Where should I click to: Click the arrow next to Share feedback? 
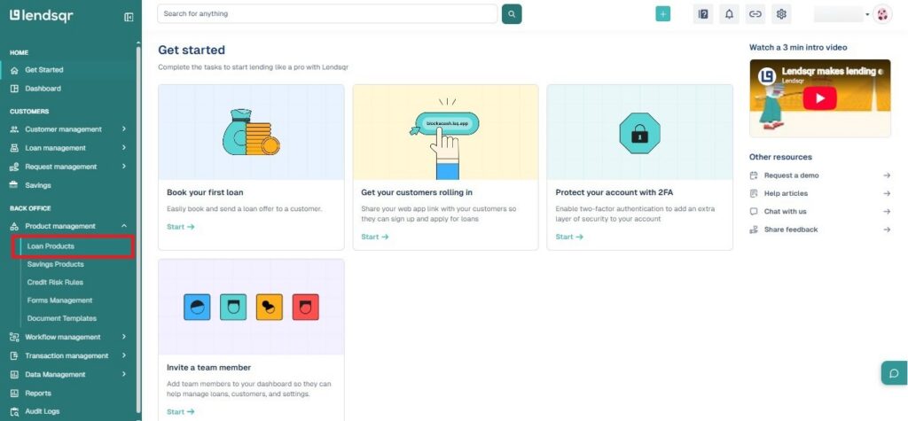pyautogui.click(x=887, y=230)
